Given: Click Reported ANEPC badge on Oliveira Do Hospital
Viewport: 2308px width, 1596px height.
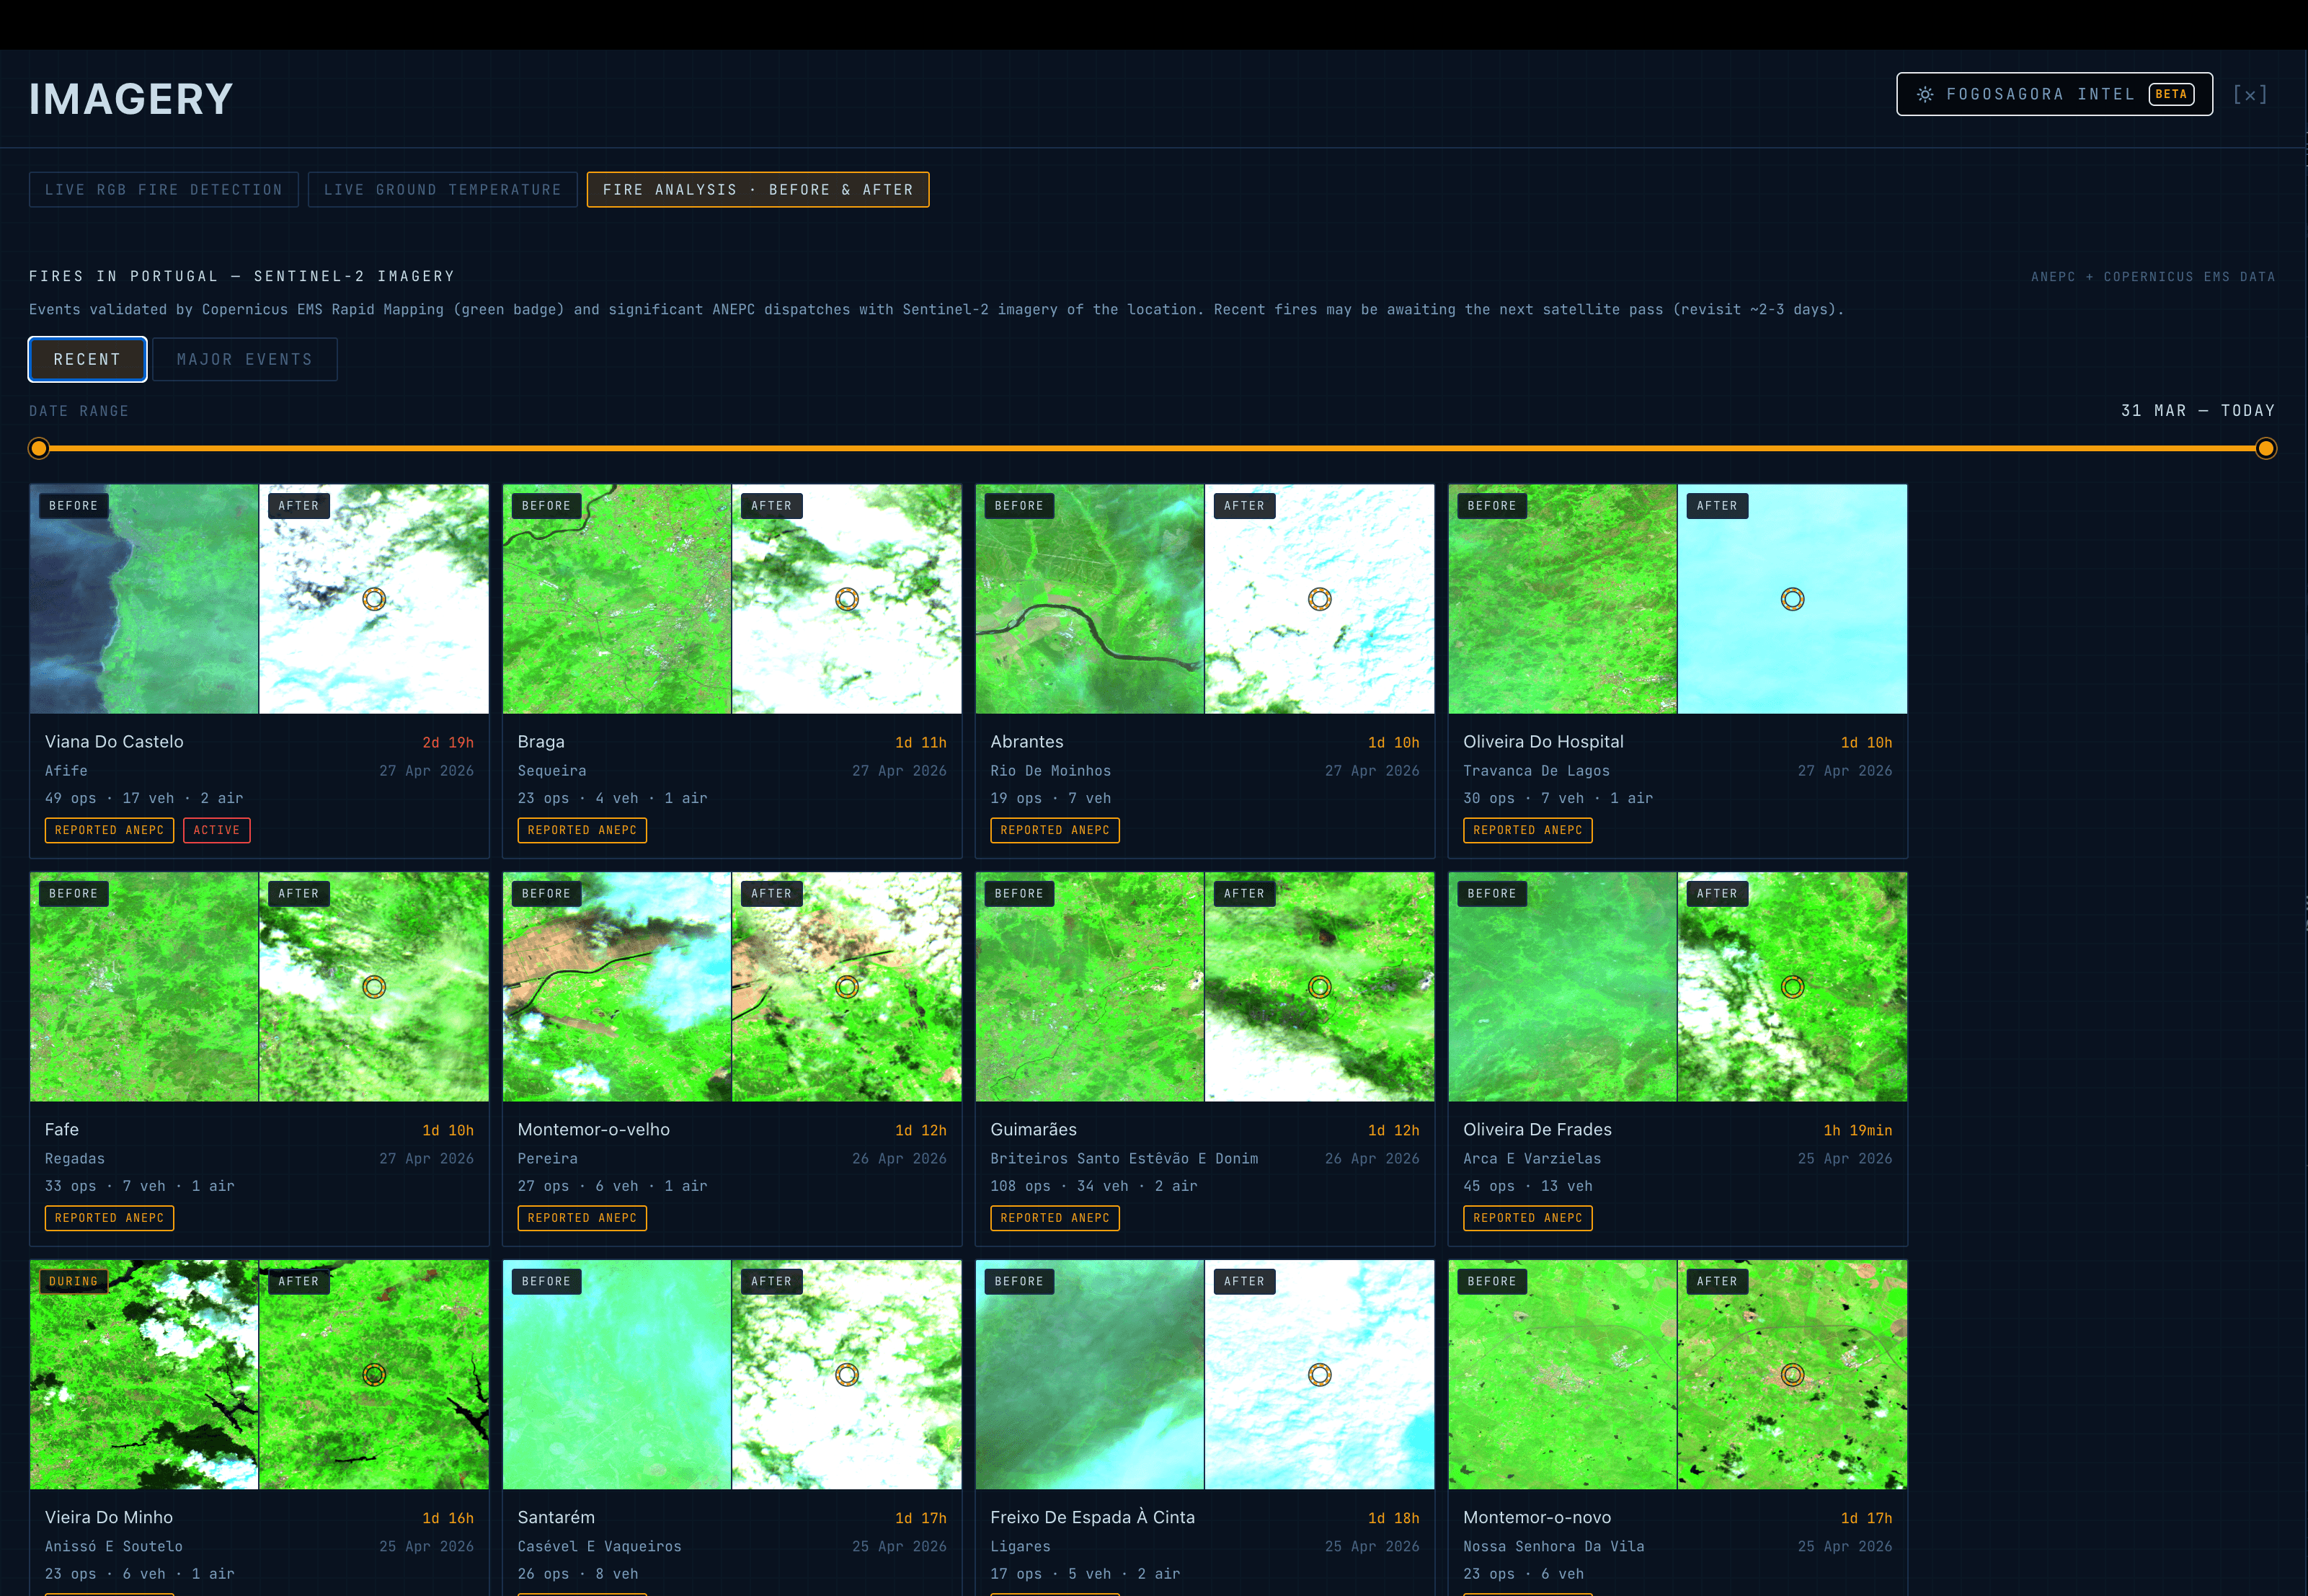Looking at the screenshot, I should click(x=1528, y=830).
